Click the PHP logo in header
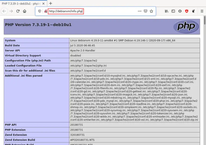 (x=186, y=27)
